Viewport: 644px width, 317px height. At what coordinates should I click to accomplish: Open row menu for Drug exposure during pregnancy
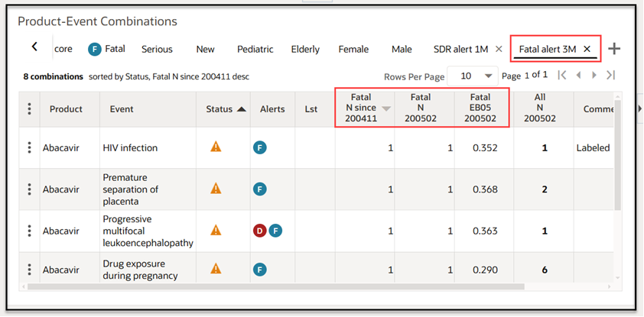[29, 270]
